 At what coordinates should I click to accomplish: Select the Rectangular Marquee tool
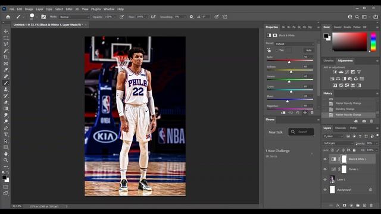[x=6, y=38]
